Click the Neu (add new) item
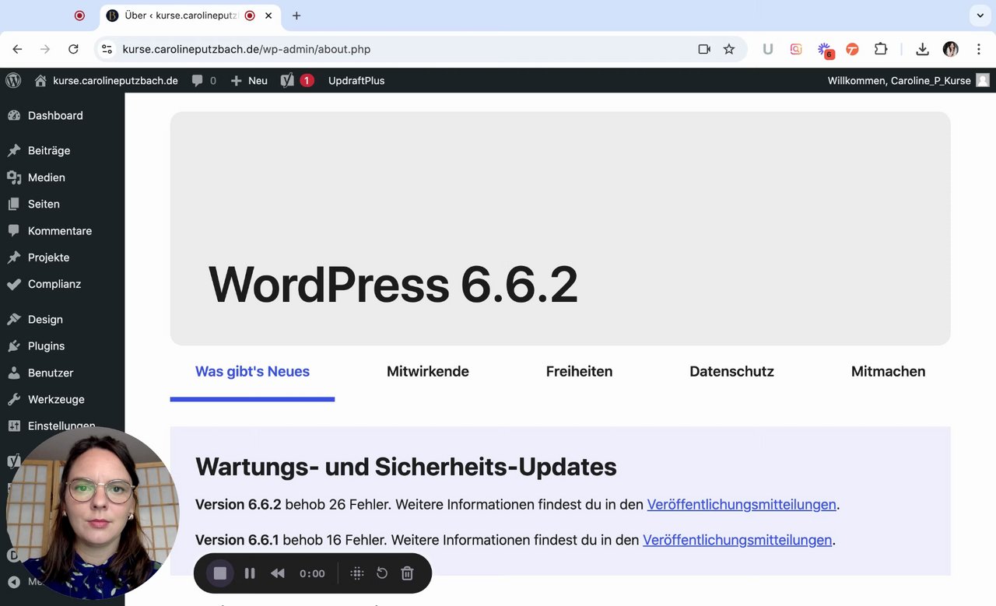The width and height of the screenshot is (996, 606). coord(249,80)
